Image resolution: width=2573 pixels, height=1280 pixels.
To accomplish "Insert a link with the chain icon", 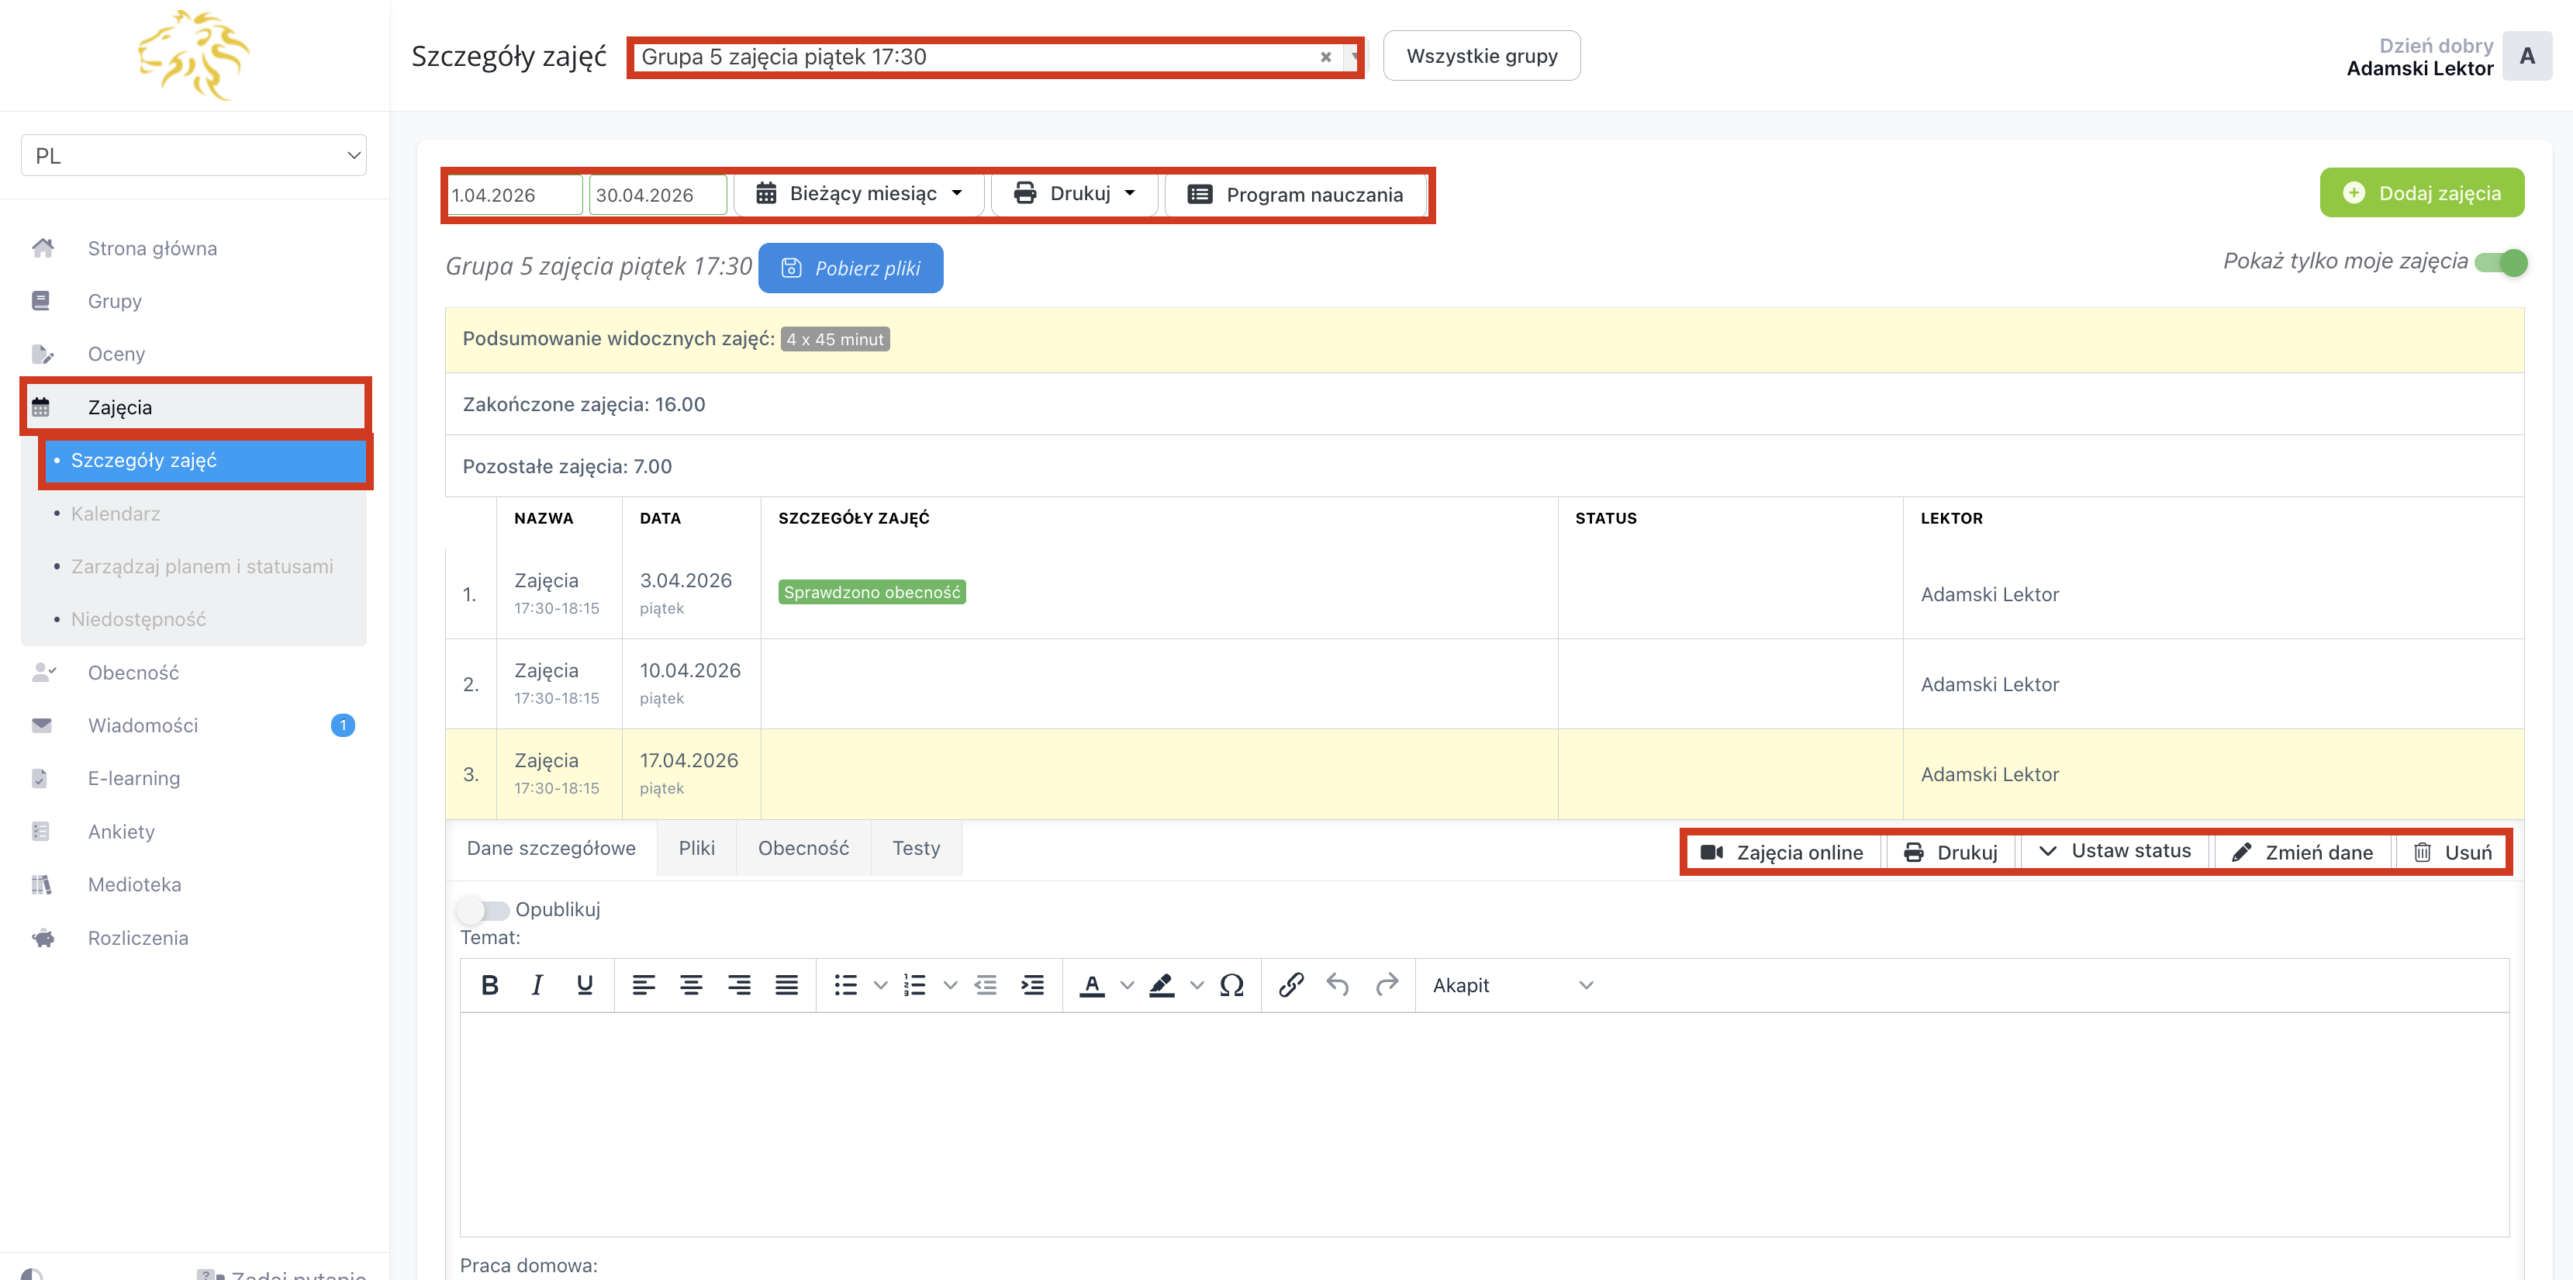I will (x=1290, y=985).
